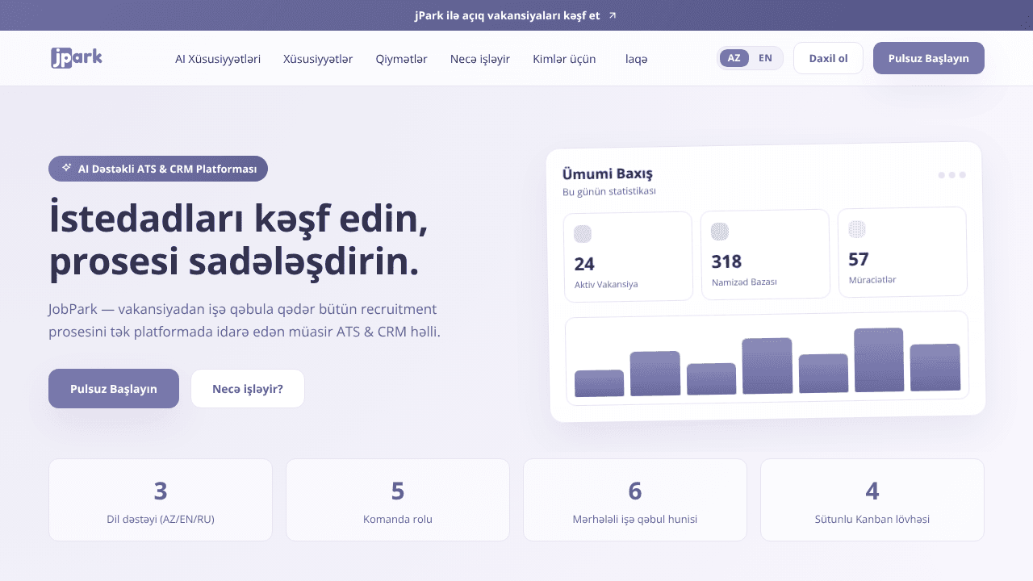Open AI Xüsusiyyətləri menu item
1033x581 pixels.
click(x=218, y=59)
